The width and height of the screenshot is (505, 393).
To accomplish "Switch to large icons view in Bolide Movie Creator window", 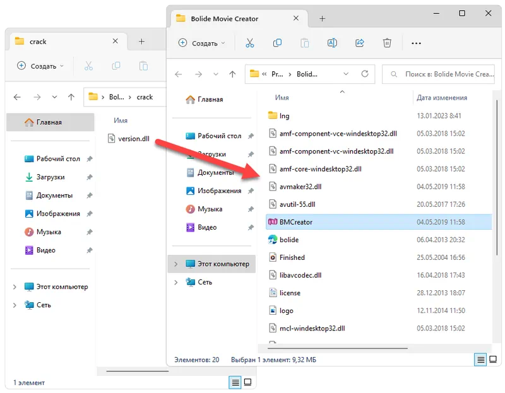I will tap(493, 359).
